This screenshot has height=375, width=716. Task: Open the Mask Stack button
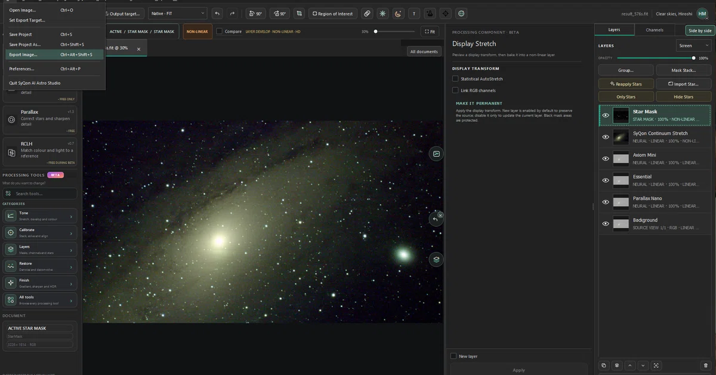[684, 70]
